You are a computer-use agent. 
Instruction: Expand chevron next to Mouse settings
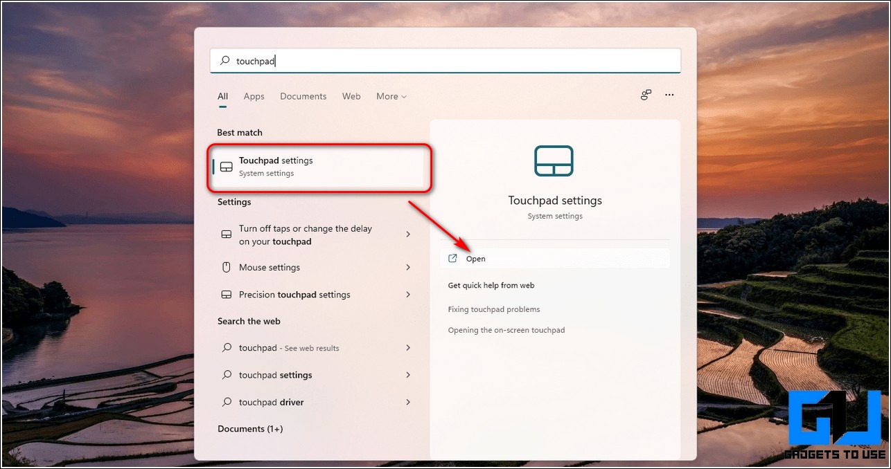click(x=408, y=268)
